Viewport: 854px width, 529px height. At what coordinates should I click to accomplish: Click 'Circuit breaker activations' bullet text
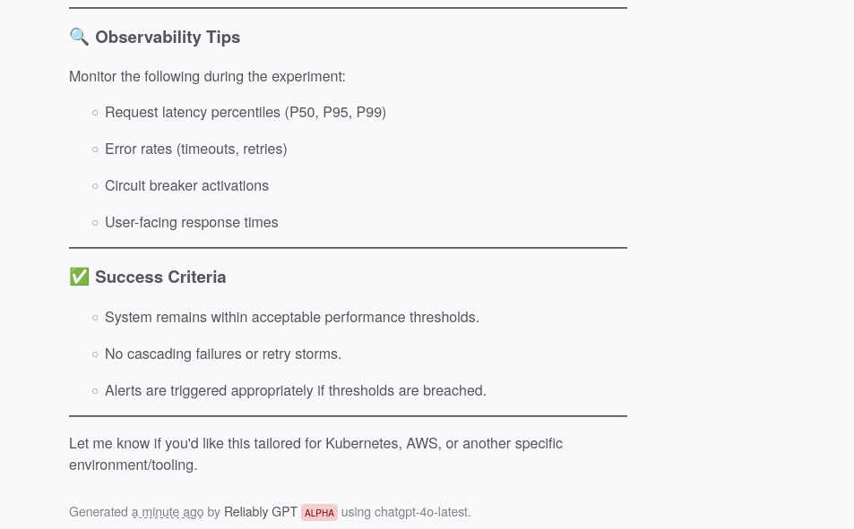186,185
